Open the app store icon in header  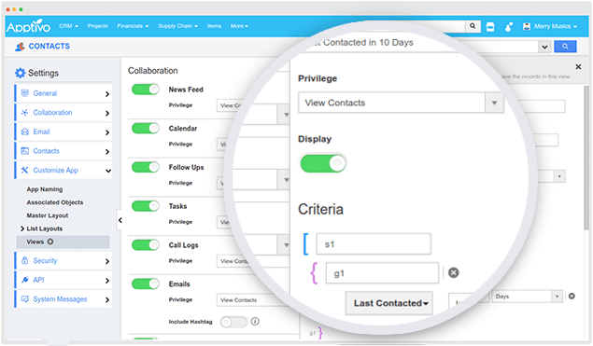[x=490, y=26]
